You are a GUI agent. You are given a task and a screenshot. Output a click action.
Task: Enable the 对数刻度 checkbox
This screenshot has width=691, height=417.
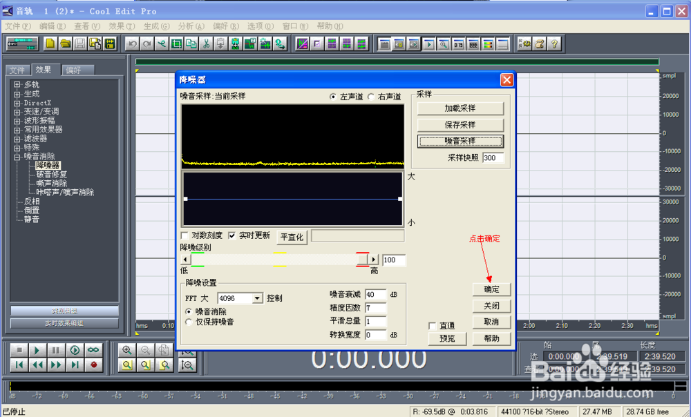[184, 235]
